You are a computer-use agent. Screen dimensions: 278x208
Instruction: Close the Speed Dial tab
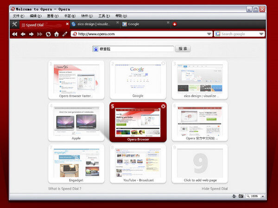[67, 24]
